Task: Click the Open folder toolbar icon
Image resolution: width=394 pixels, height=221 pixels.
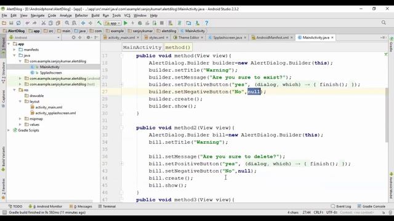Action: point(4,23)
